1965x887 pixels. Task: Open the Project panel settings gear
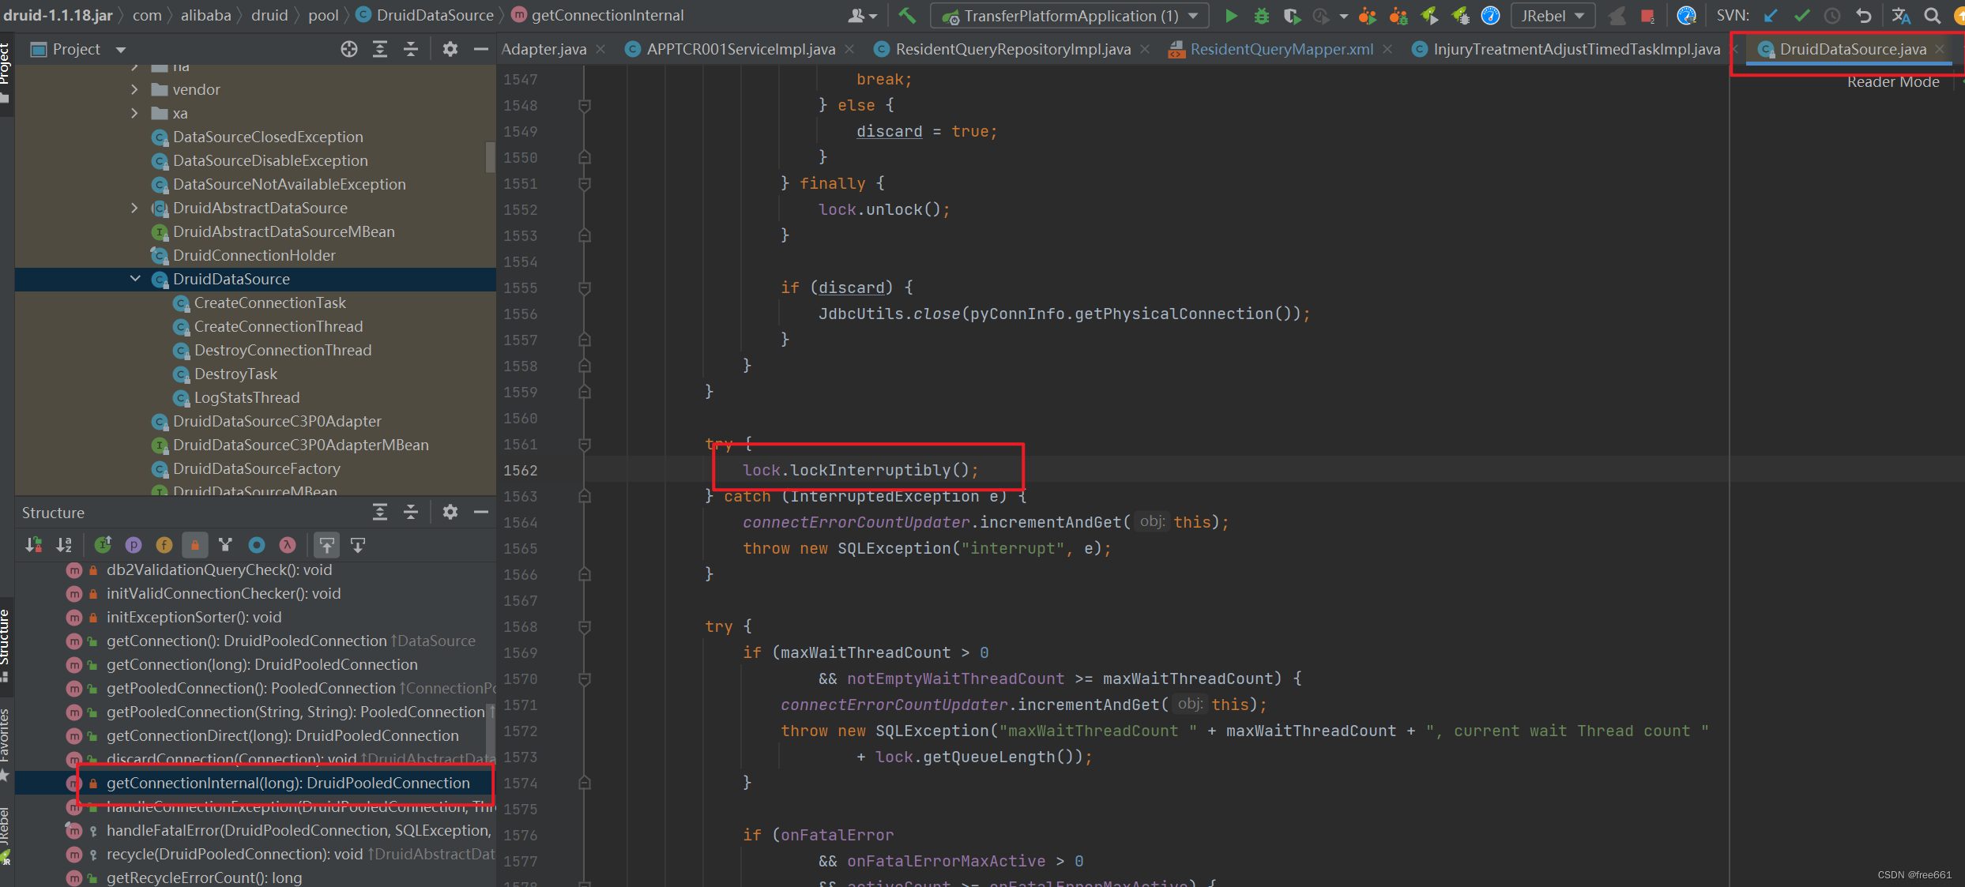click(x=450, y=49)
